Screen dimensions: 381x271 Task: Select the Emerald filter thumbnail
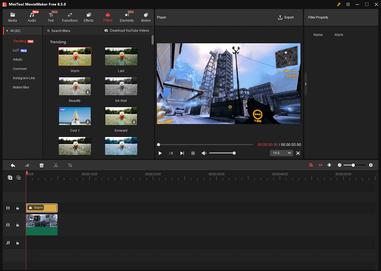tap(121, 116)
